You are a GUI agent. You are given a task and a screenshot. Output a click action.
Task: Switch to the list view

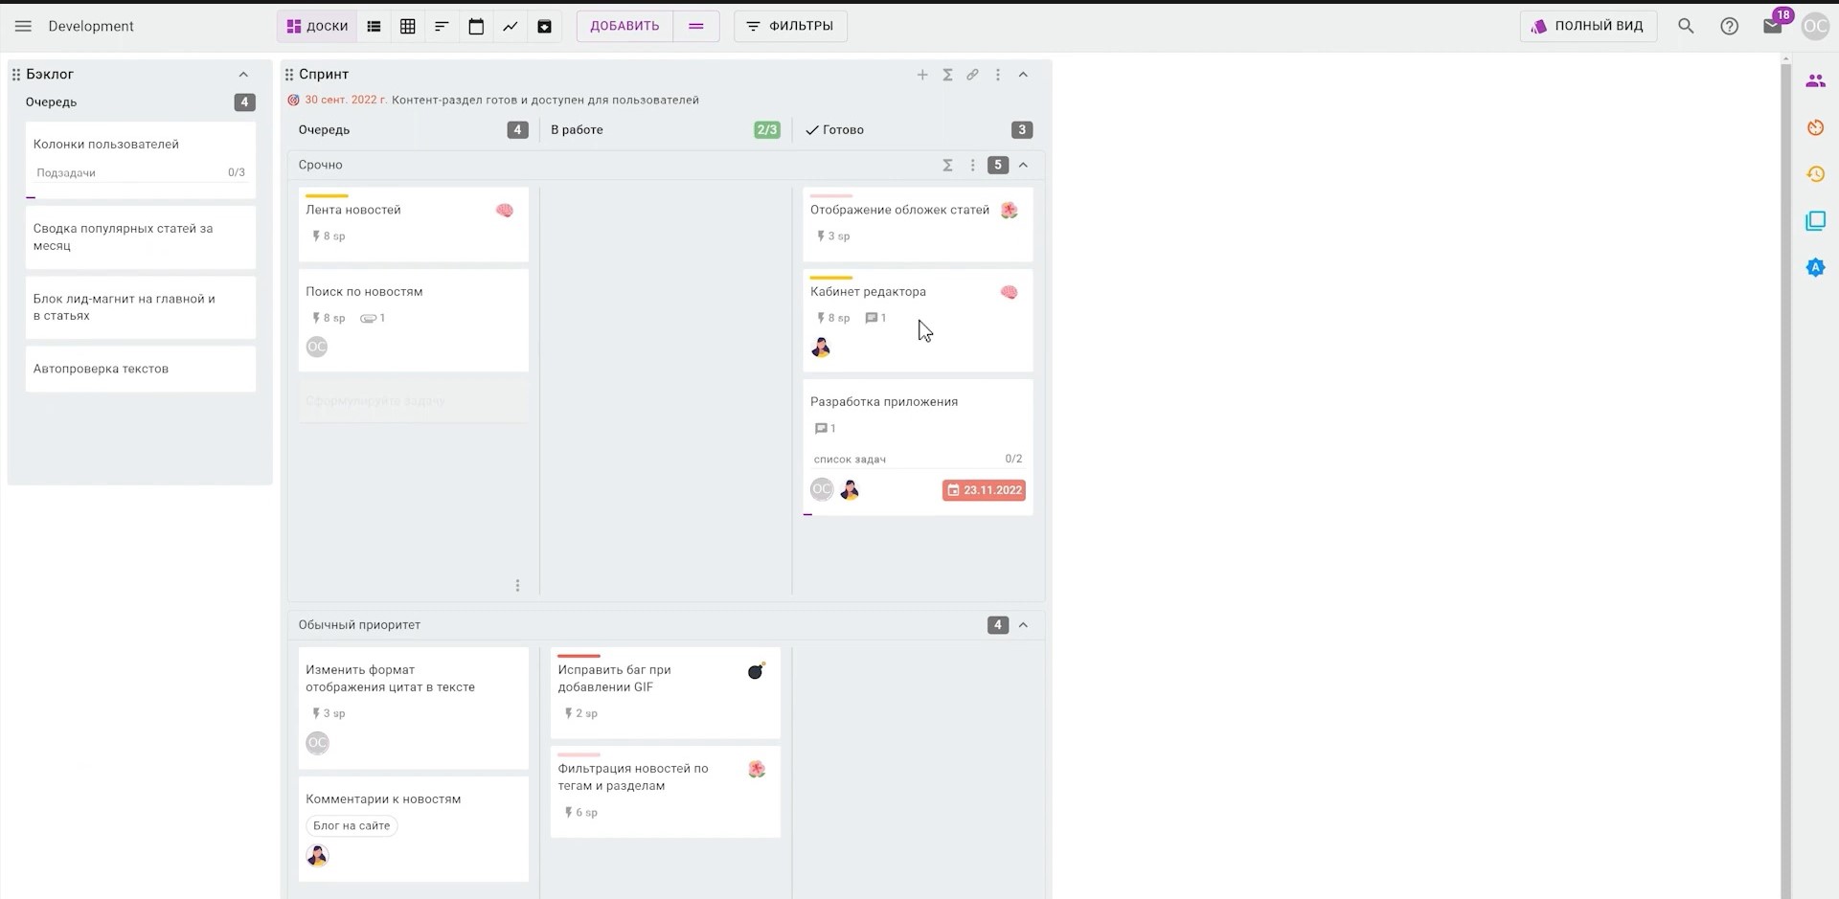pos(374,26)
